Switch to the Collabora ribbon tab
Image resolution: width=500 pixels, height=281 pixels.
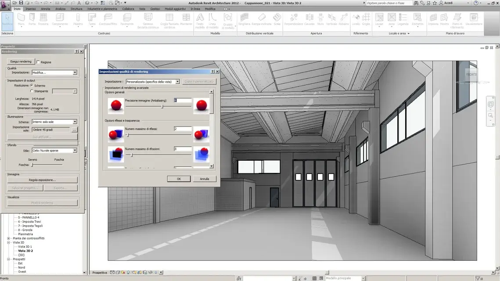pos(128,9)
